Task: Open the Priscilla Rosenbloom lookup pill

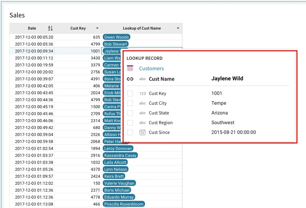Action: (x=124, y=204)
